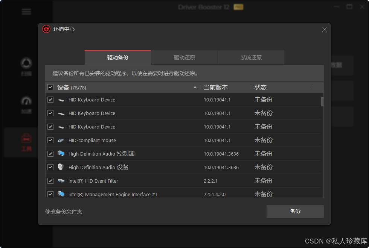Viewport: 369px width, 248px height.
Task: Select the Intel(R) HID Event Filter name
Action: [93, 181]
